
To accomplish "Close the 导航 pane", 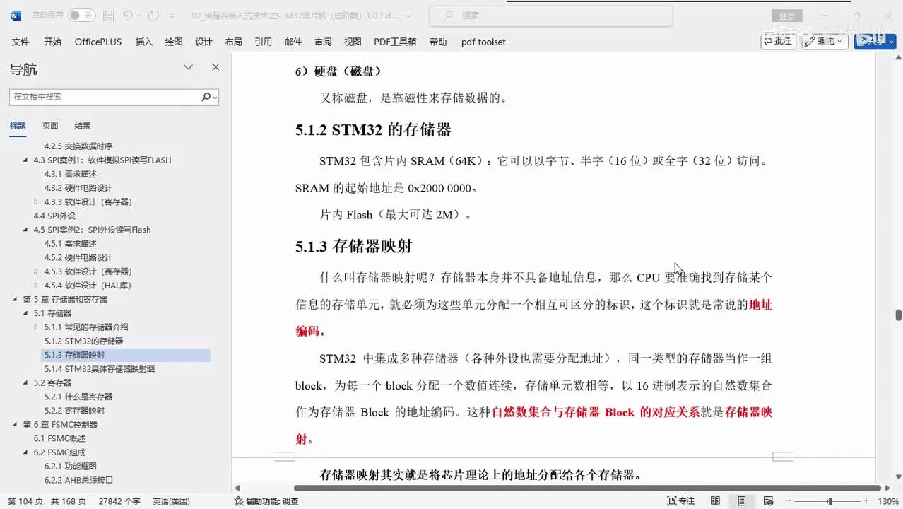I will tap(216, 67).
